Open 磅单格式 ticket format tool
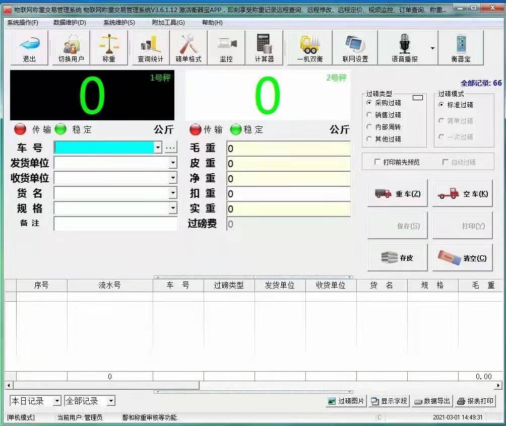Screen dimensions: 506x426 [x=188, y=48]
